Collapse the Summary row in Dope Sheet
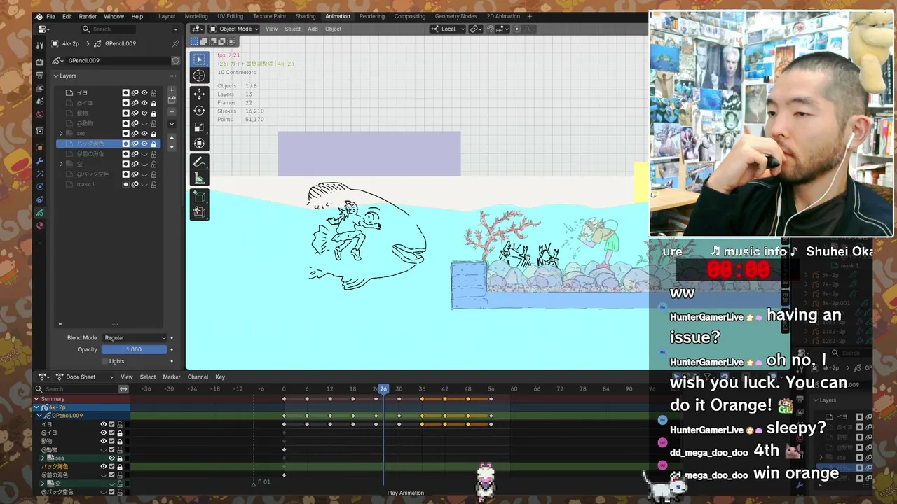Viewport: 897px width, 504px height. point(36,399)
